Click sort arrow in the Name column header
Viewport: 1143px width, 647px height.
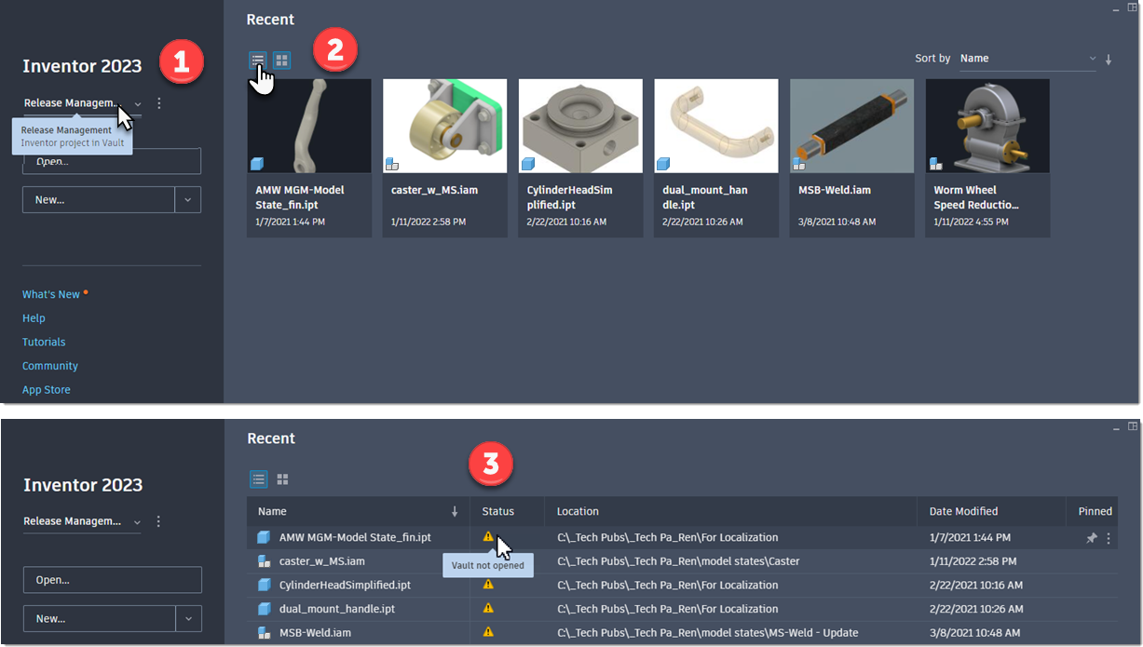pos(455,511)
